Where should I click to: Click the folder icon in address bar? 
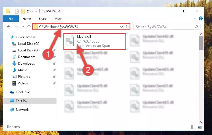36,27
